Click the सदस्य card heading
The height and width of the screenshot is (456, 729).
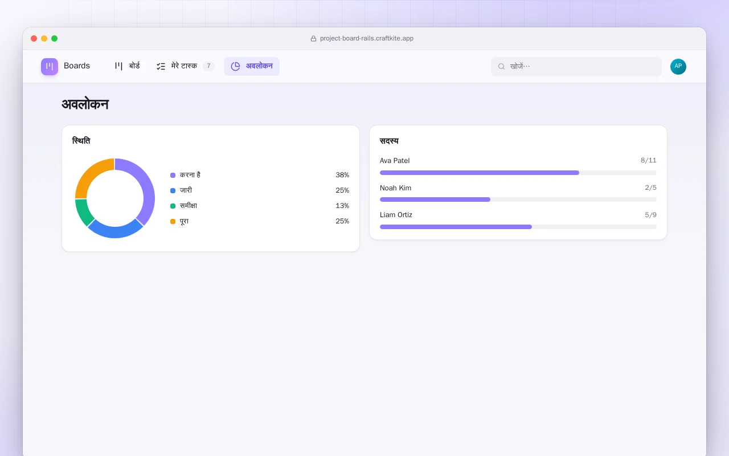click(389, 141)
